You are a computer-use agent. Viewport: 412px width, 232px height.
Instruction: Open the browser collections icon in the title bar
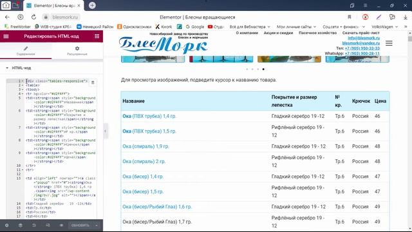(352, 6)
